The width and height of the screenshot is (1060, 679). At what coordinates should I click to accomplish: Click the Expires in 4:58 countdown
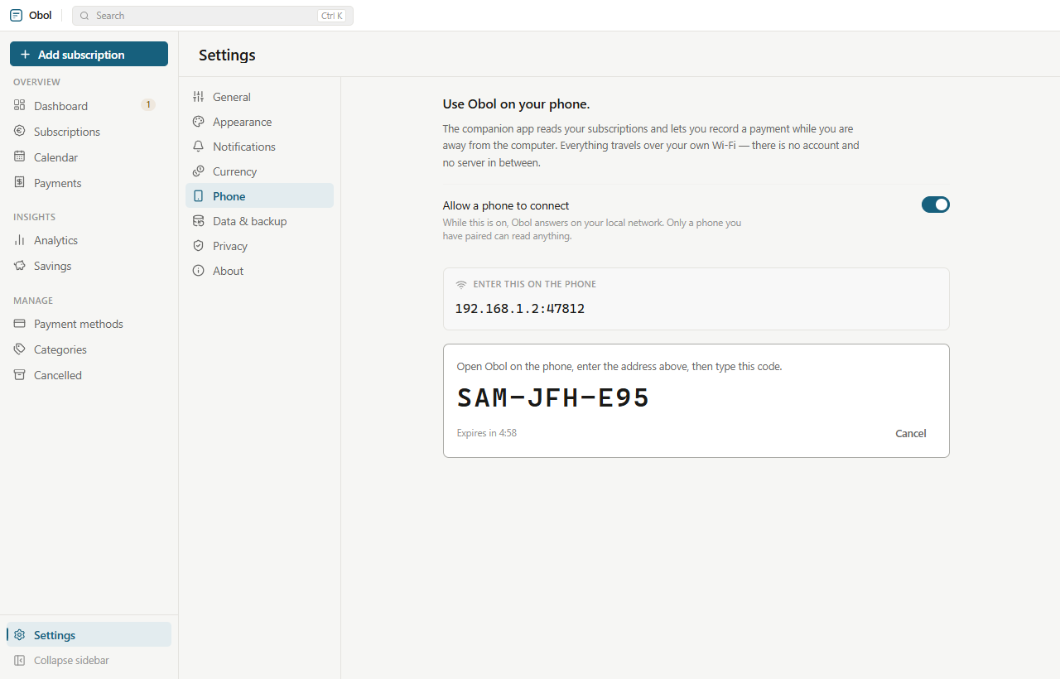(x=487, y=433)
